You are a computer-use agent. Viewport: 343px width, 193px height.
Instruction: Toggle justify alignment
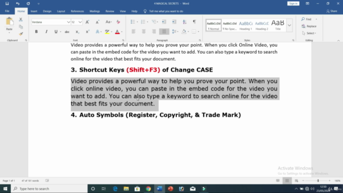tap(164, 32)
